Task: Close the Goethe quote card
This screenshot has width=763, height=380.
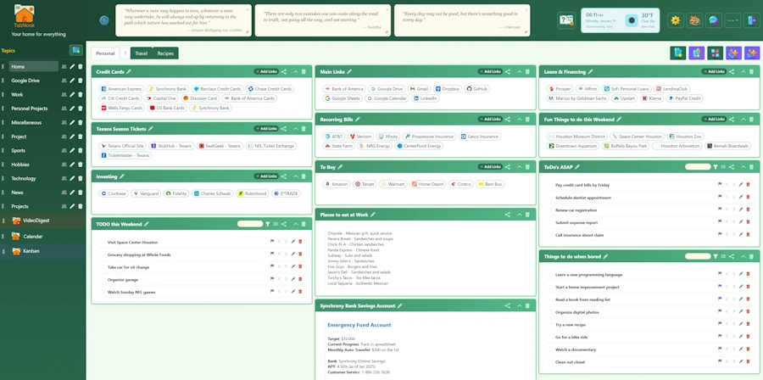Action: click(248, 9)
